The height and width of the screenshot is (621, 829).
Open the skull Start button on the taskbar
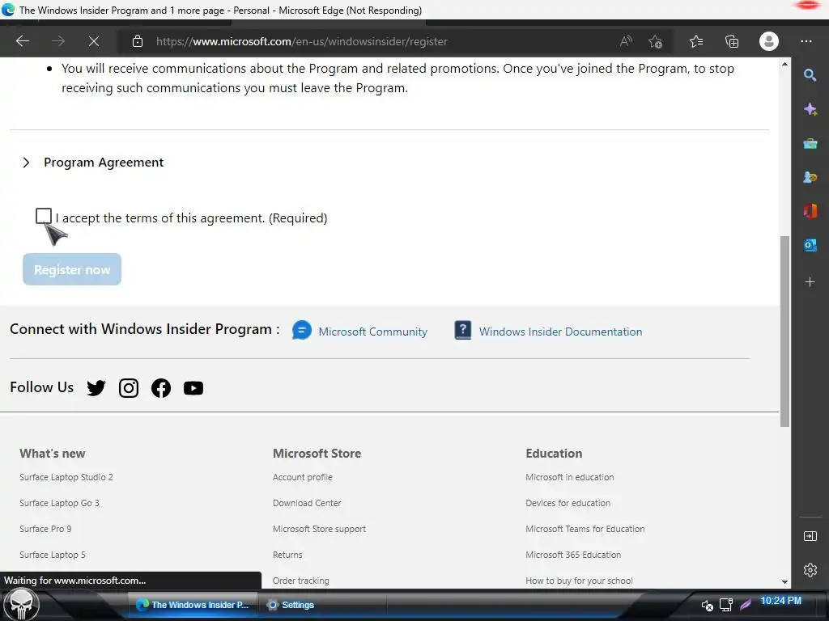point(21,605)
